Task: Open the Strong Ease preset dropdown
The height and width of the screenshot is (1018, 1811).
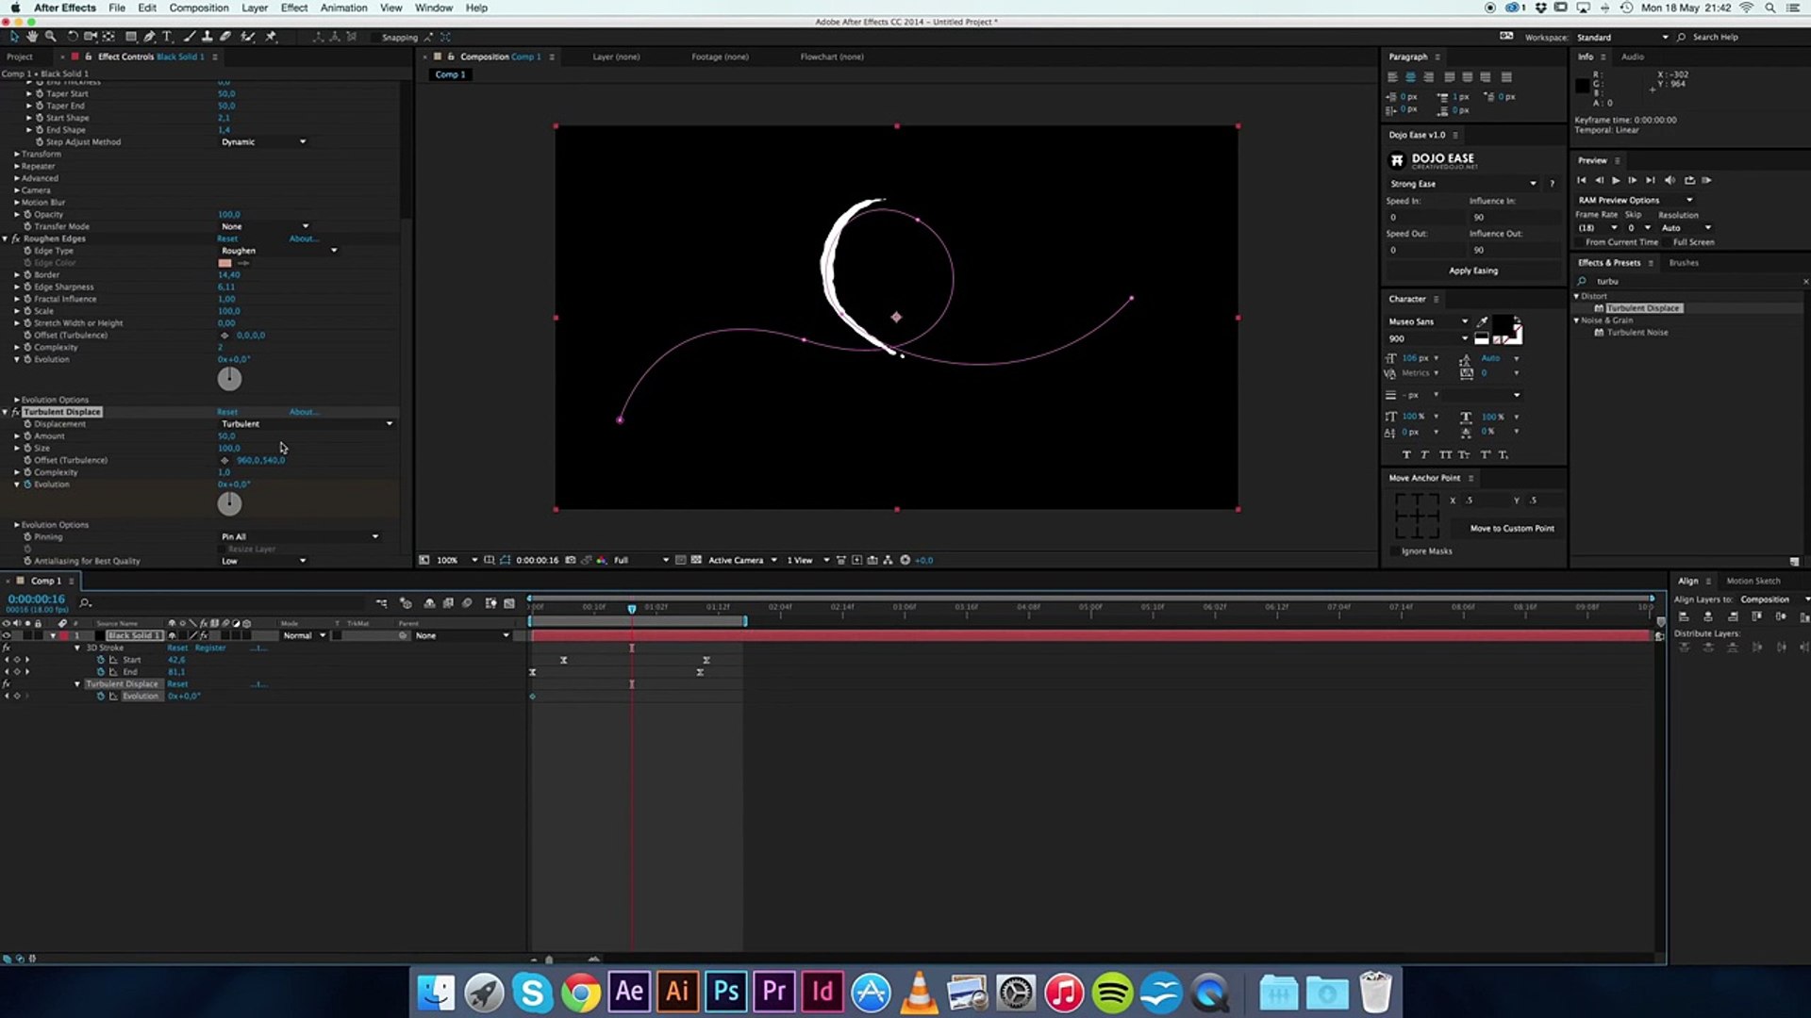Action: [x=1462, y=184]
